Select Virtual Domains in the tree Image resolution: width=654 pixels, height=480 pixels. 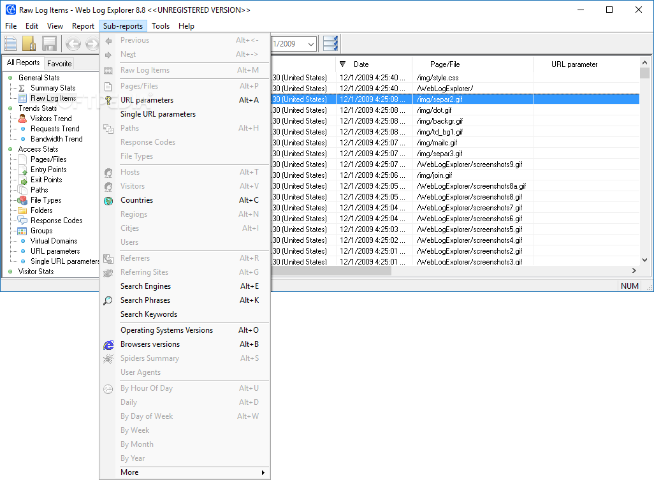[54, 241]
